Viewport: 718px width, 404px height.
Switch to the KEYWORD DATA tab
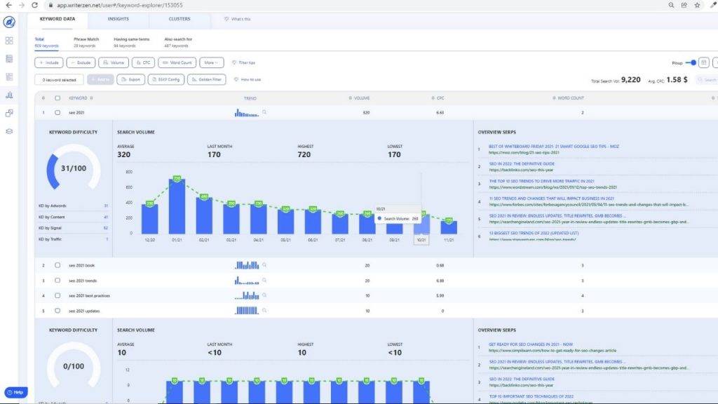tap(57, 19)
